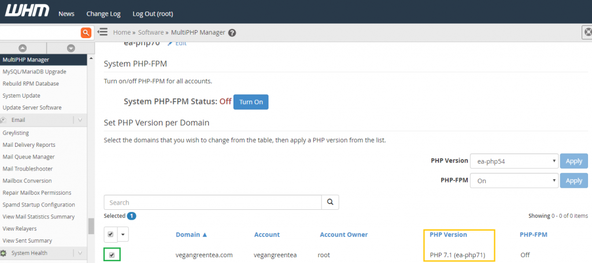Click Log Out (root)

pyautogui.click(x=153, y=14)
